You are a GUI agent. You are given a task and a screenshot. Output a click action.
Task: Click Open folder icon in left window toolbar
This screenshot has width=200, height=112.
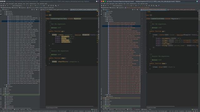tap(1, 6)
